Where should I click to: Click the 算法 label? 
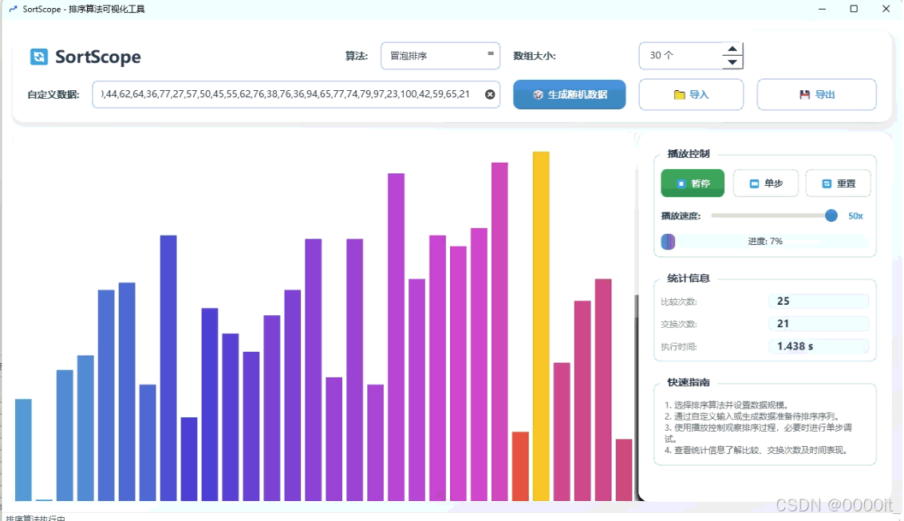click(x=357, y=56)
